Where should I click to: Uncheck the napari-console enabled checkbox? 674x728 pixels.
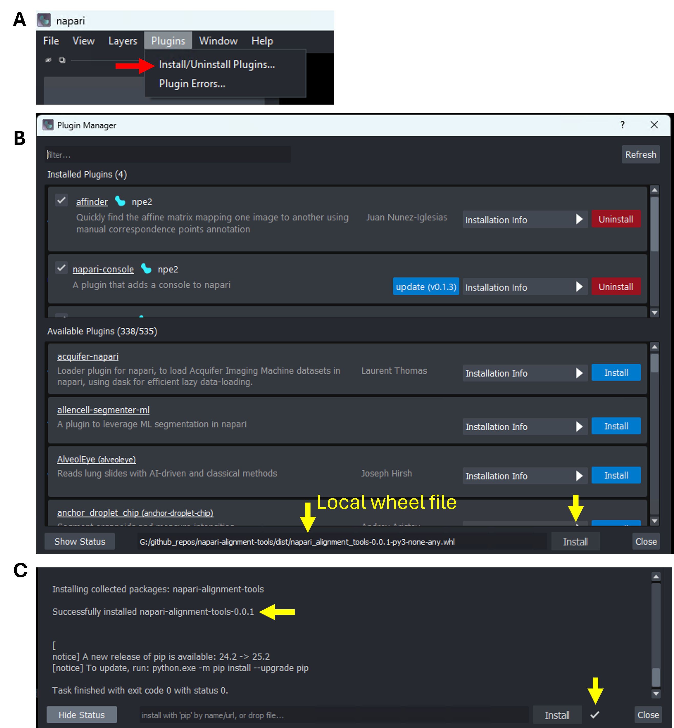click(61, 268)
